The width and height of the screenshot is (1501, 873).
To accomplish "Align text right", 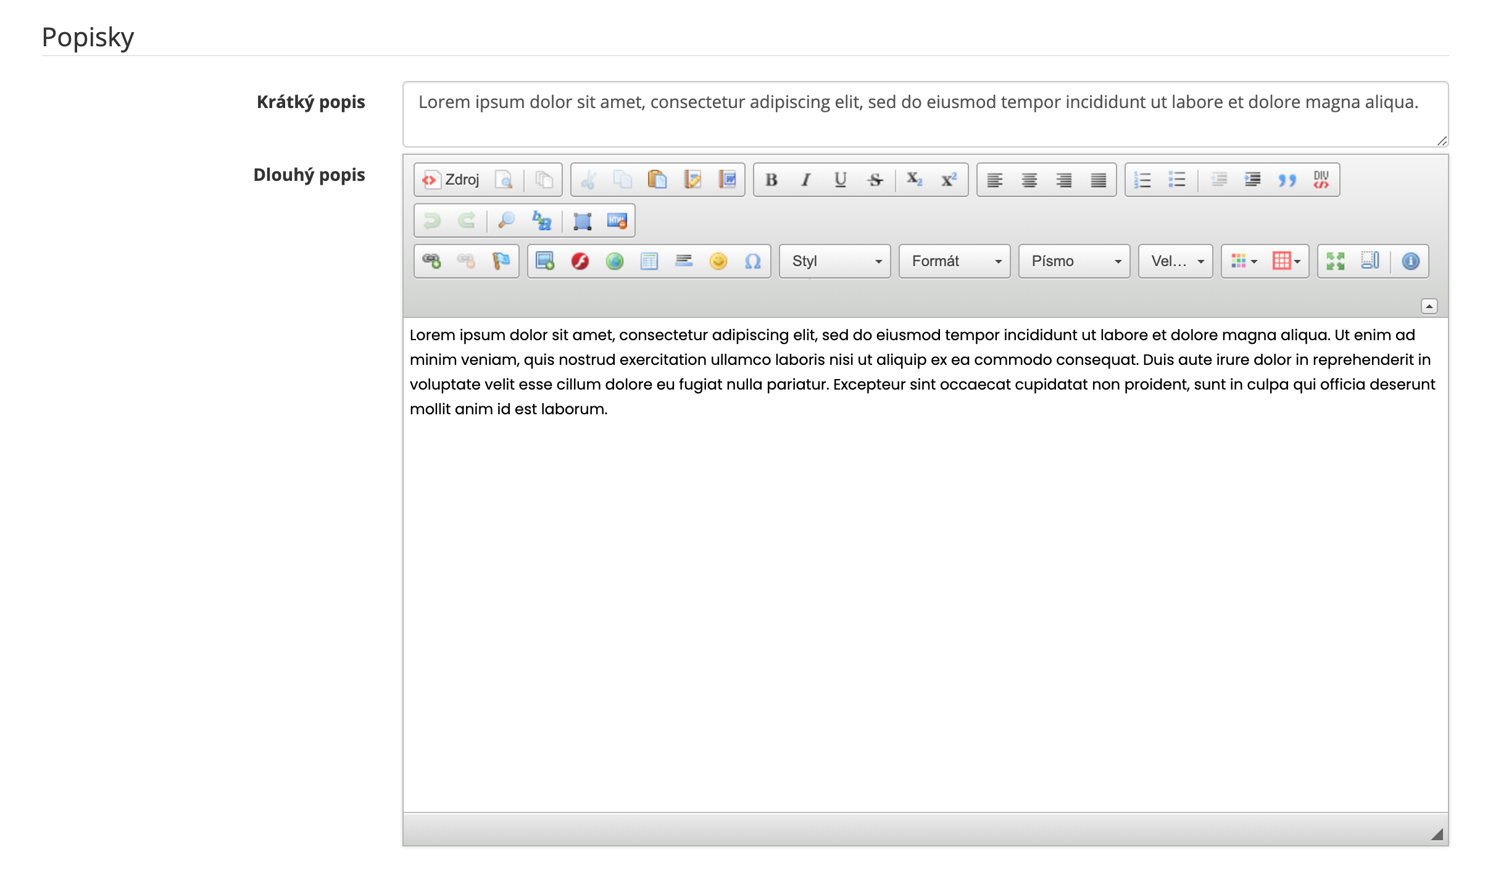I will tap(1064, 180).
